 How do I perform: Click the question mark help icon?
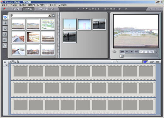point(160,9)
